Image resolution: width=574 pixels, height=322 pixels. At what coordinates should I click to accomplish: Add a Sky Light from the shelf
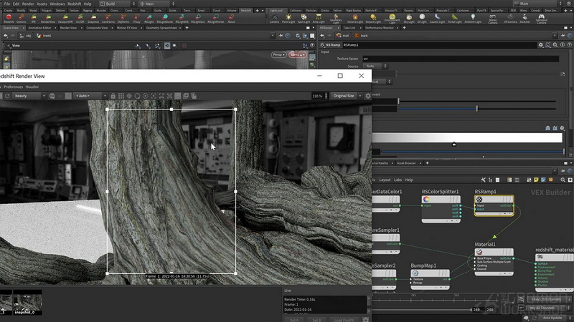(x=409, y=19)
